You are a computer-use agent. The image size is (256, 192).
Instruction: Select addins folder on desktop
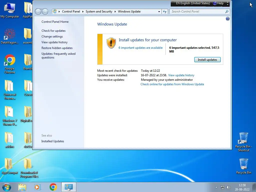point(9,140)
